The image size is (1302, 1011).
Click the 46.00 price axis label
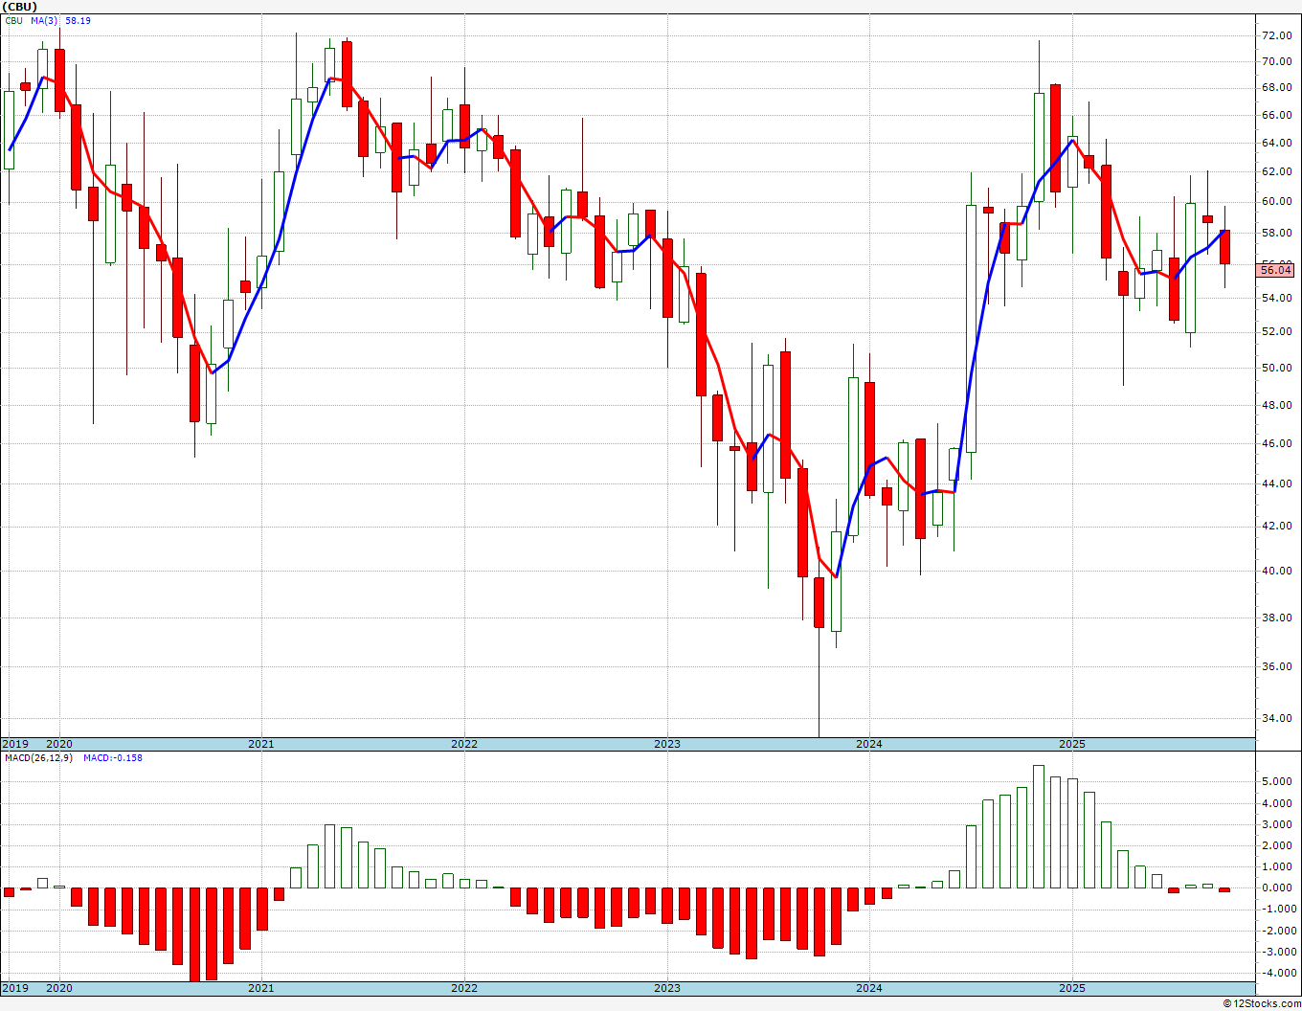pyautogui.click(x=1276, y=443)
